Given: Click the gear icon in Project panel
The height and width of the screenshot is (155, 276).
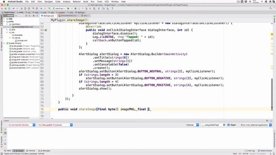Looking at the screenshot, I should pyautogui.click(x=34, y=15).
